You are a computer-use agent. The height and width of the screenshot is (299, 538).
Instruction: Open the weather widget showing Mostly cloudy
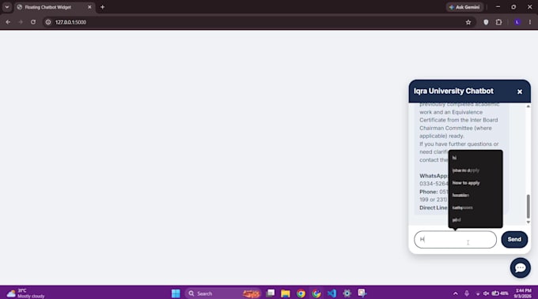[x=26, y=293]
